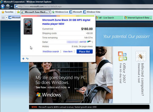This screenshot has width=153, height=112.
Task: Click the Quick Tabs grid icon
Action: click(x=3, y=17)
